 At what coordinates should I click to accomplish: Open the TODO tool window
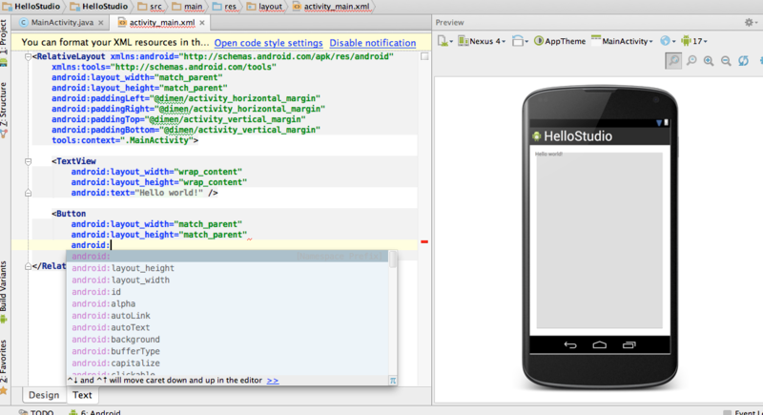point(36,412)
